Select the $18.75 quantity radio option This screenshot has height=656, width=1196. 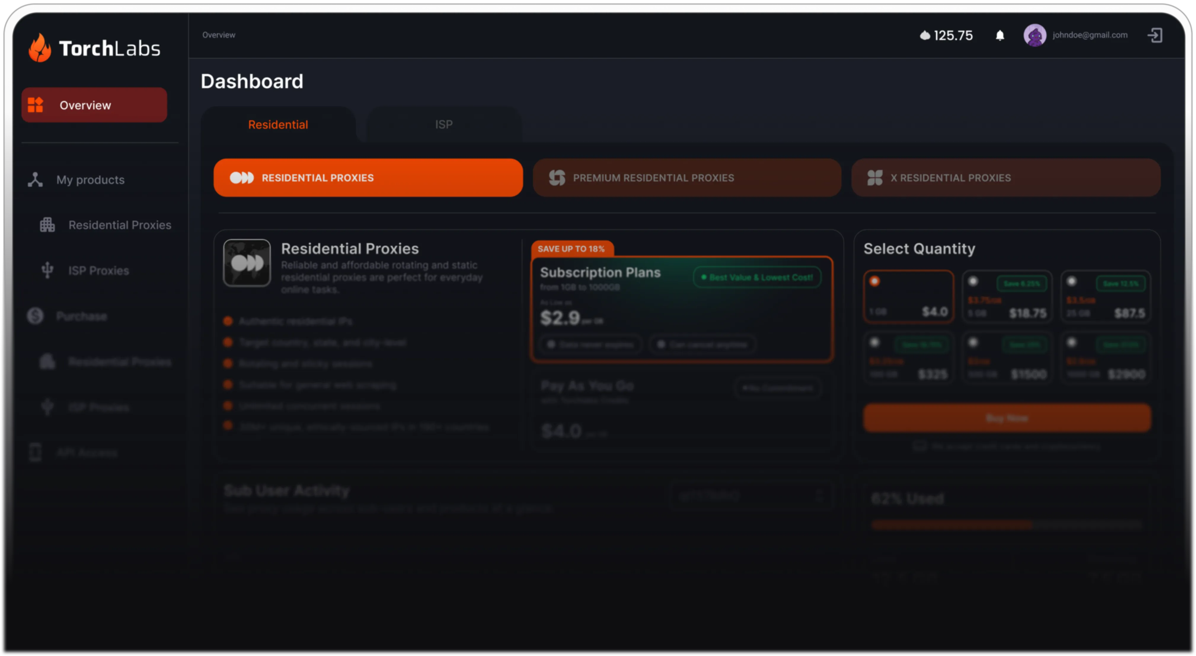973,281
